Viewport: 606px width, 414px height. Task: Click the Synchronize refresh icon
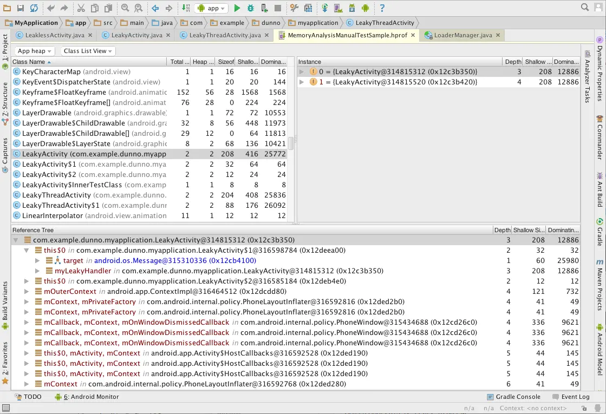pyautogui.click(x=34, y=8)
